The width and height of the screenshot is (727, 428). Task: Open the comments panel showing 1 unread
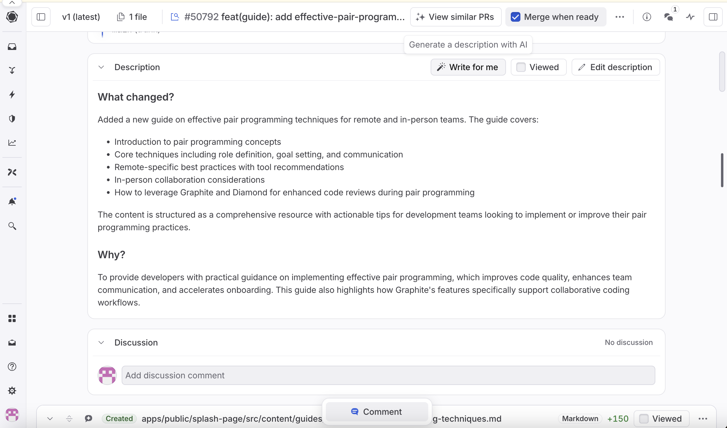point(669,17)
